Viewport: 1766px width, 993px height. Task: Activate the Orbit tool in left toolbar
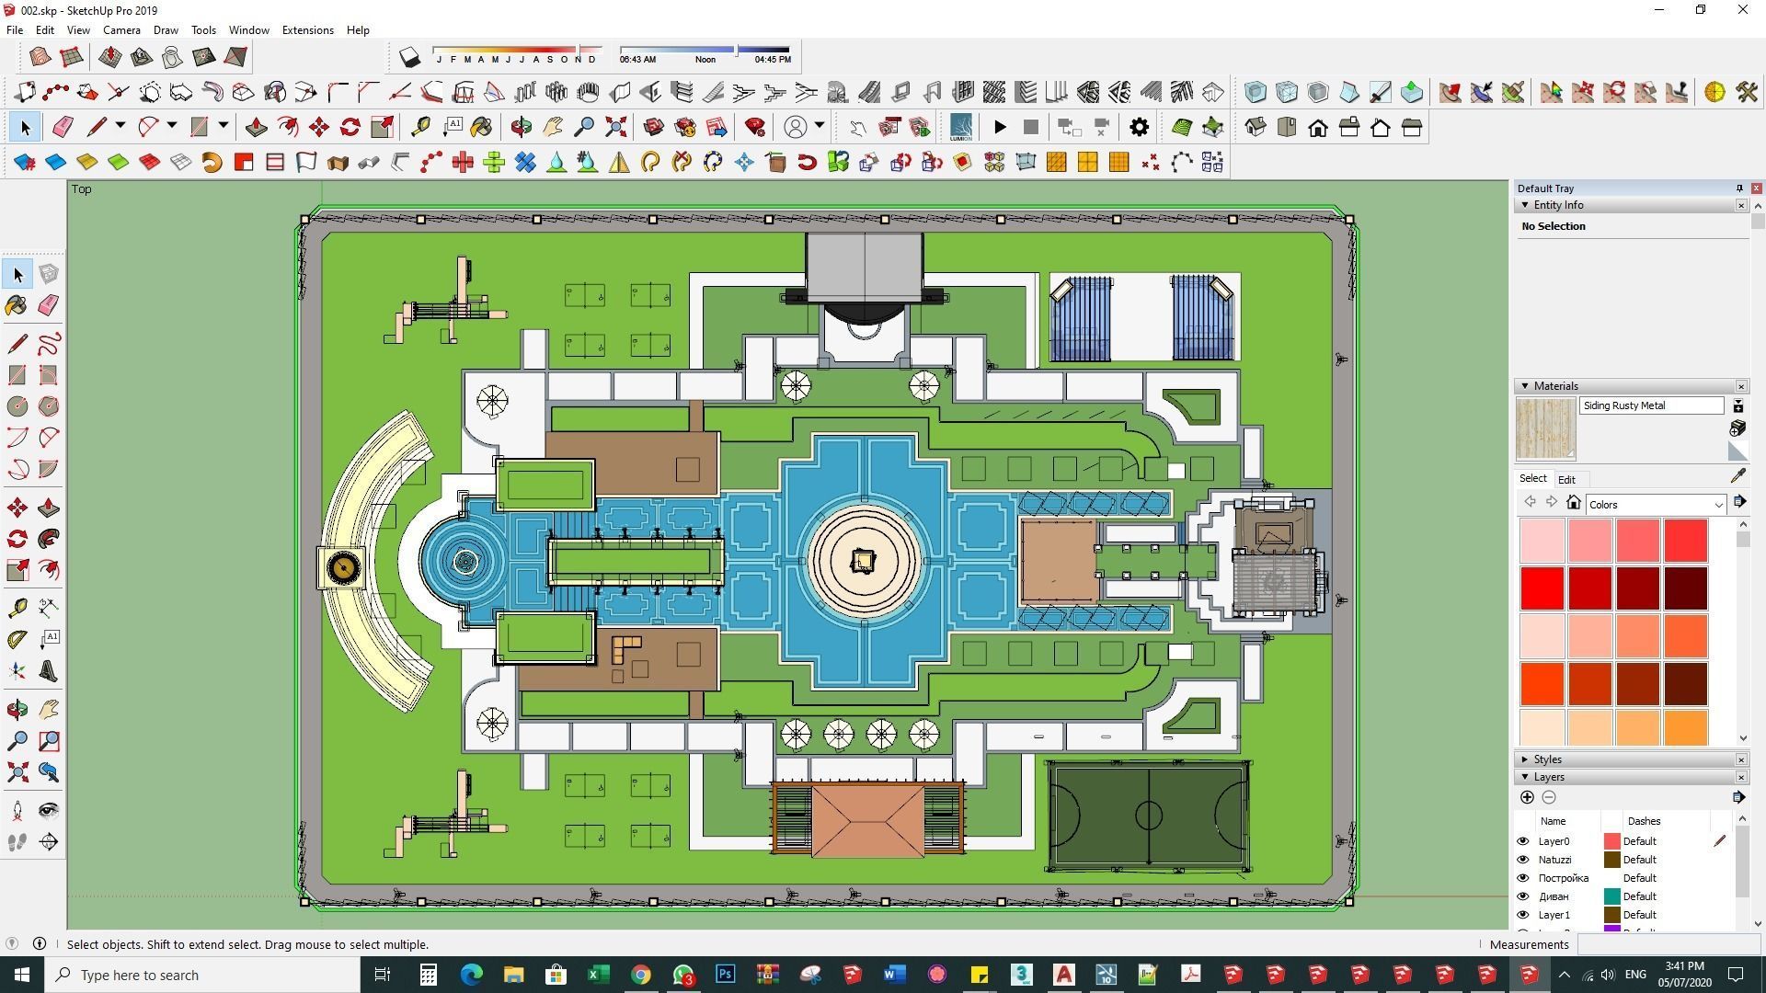17,709
